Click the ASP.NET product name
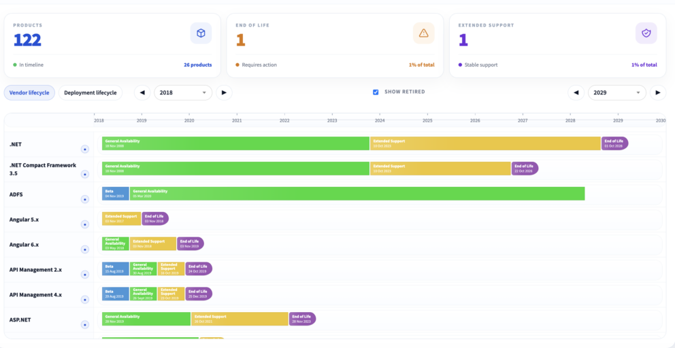Viewport: 675px width, 348px height. pos(20,319)
